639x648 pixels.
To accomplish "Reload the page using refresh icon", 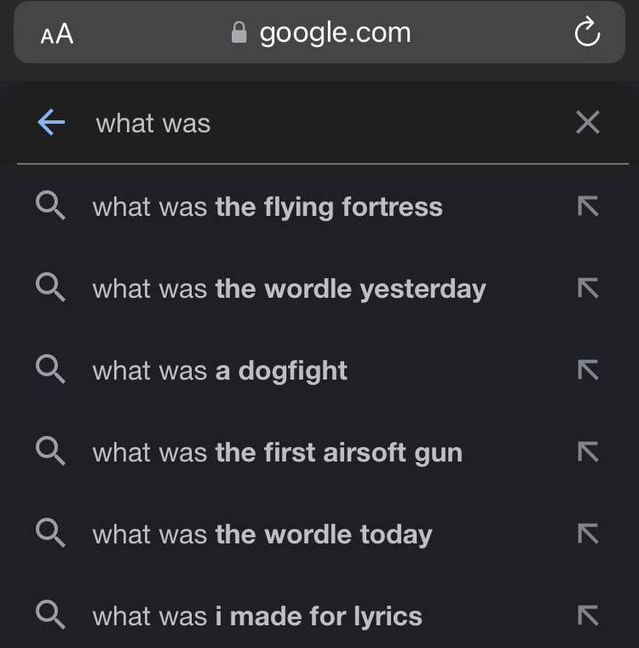I will (x=587, y=32).
